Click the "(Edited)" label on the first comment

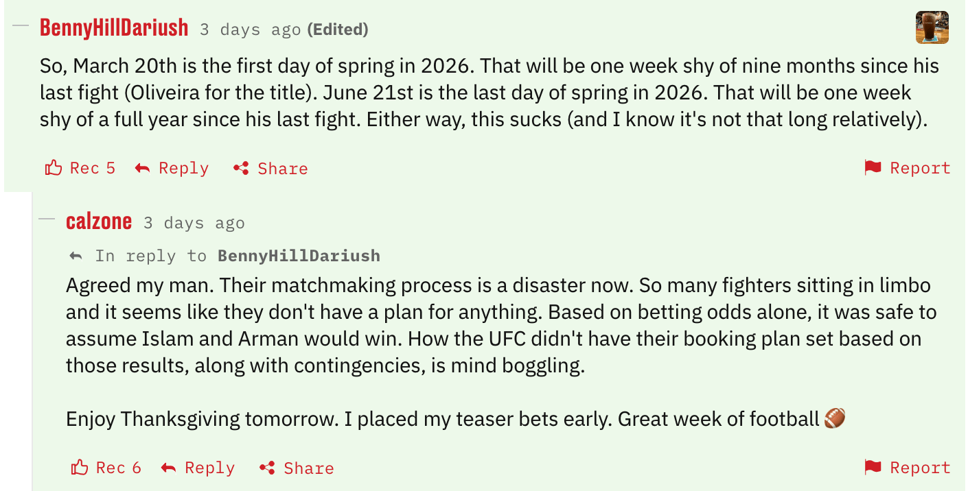click(338, 30)
